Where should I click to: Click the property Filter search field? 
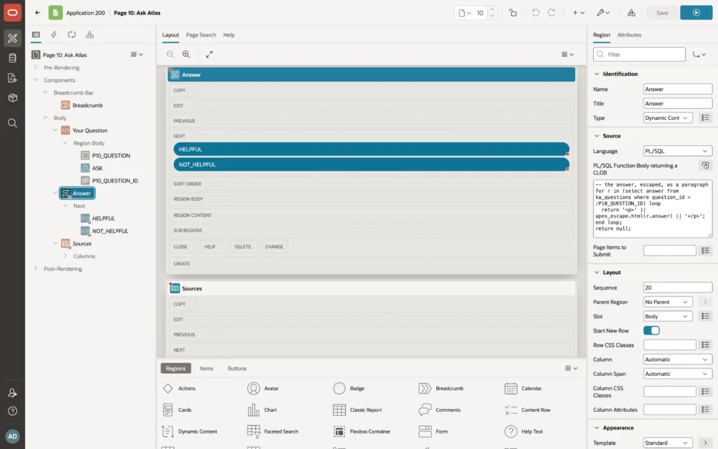tap(639, 54)
